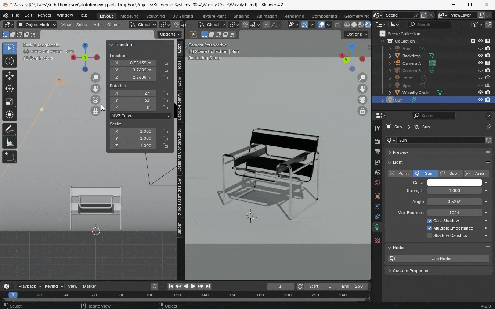Open the Object Data light properties tab

coord(377,227)
